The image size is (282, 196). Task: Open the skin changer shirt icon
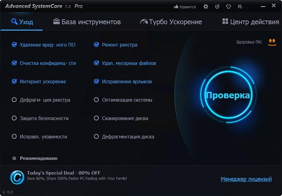click(x=228, y=7)
